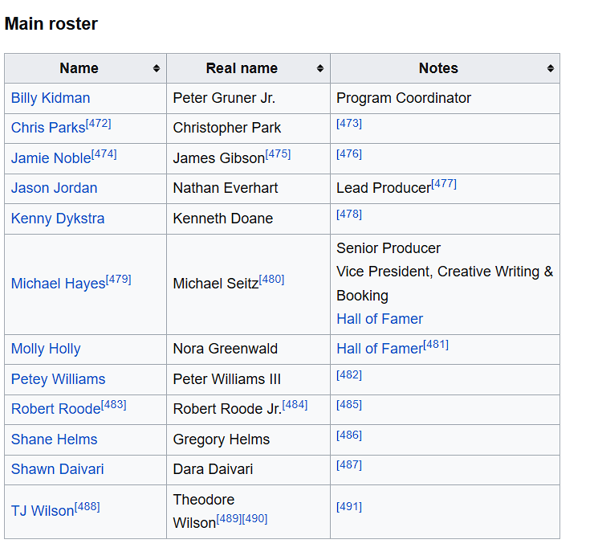The height and width of the screenshot is (560, 594).
Task: Select the text Christopher Park
Action: (227, 128)
